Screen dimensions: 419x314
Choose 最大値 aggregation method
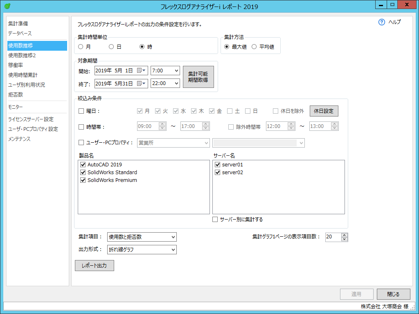coord(227,47)
